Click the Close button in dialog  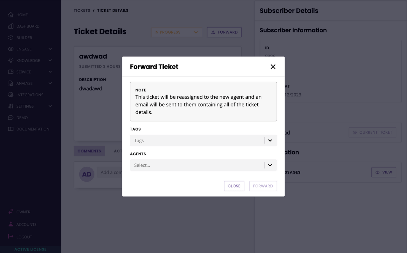(x=234, y=186)
